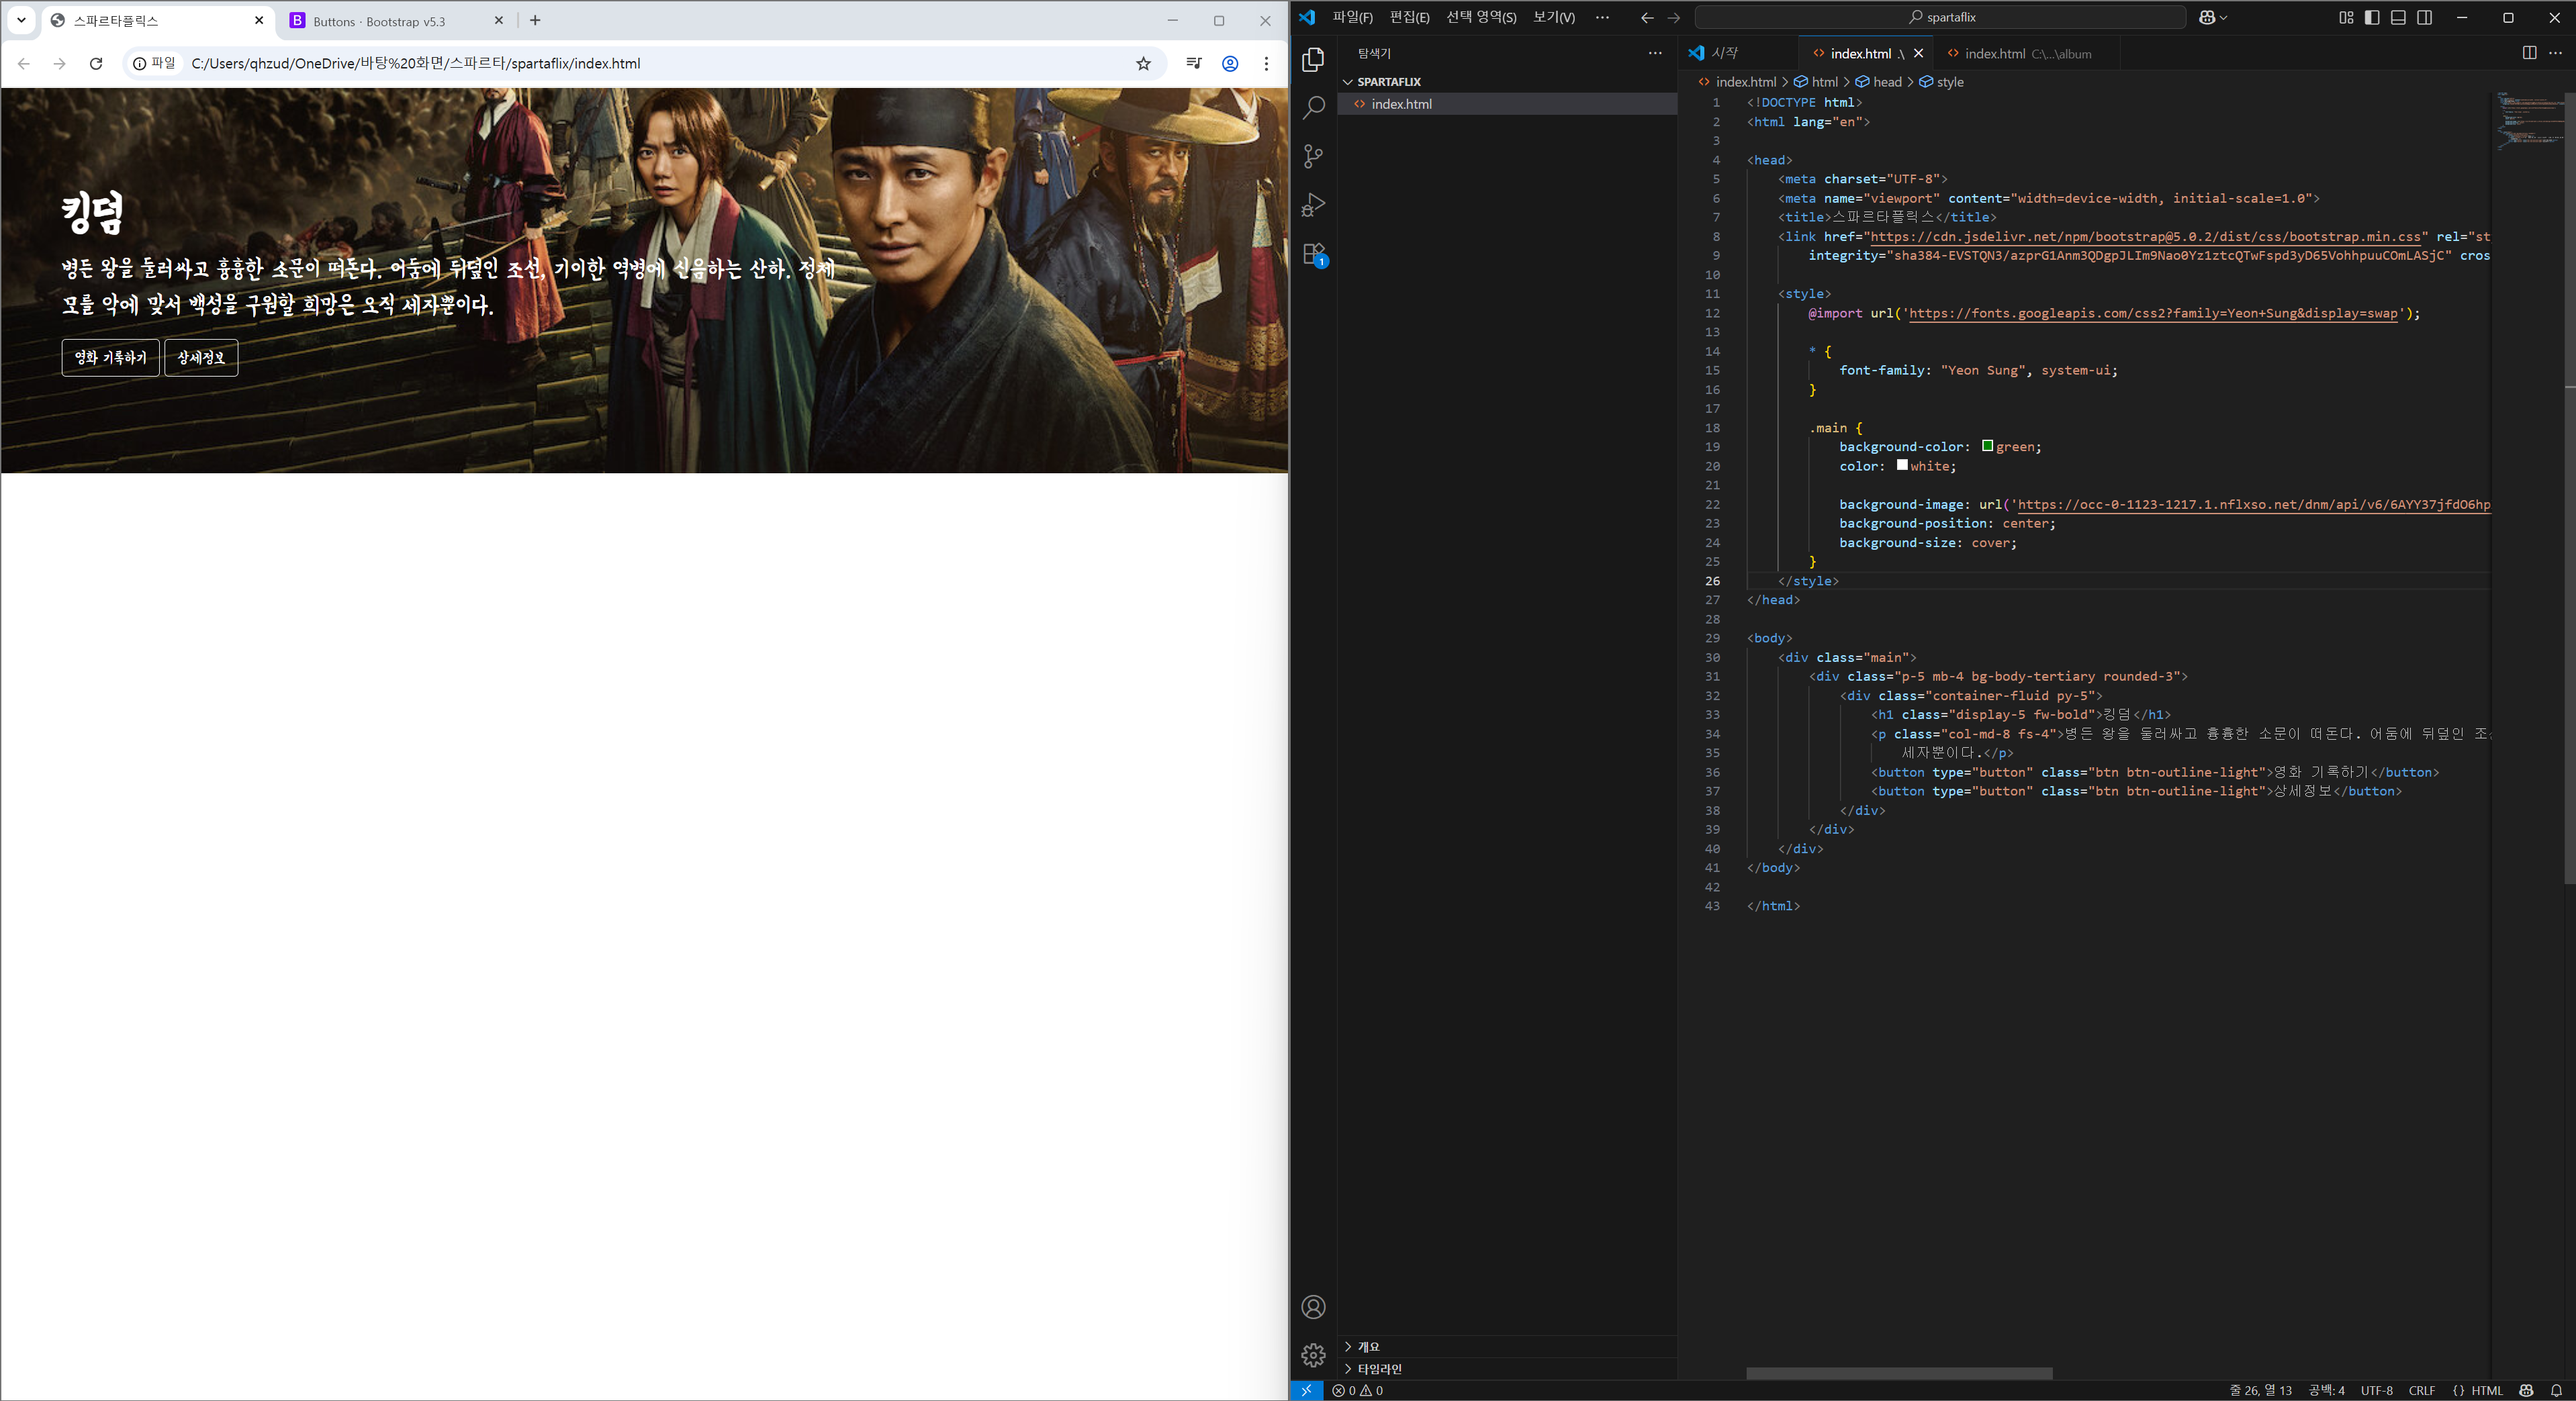The height and width of the screenshot is (1401, 2576).
Task: Click the white color swatch on line 20
Action: click(1902, 465)
